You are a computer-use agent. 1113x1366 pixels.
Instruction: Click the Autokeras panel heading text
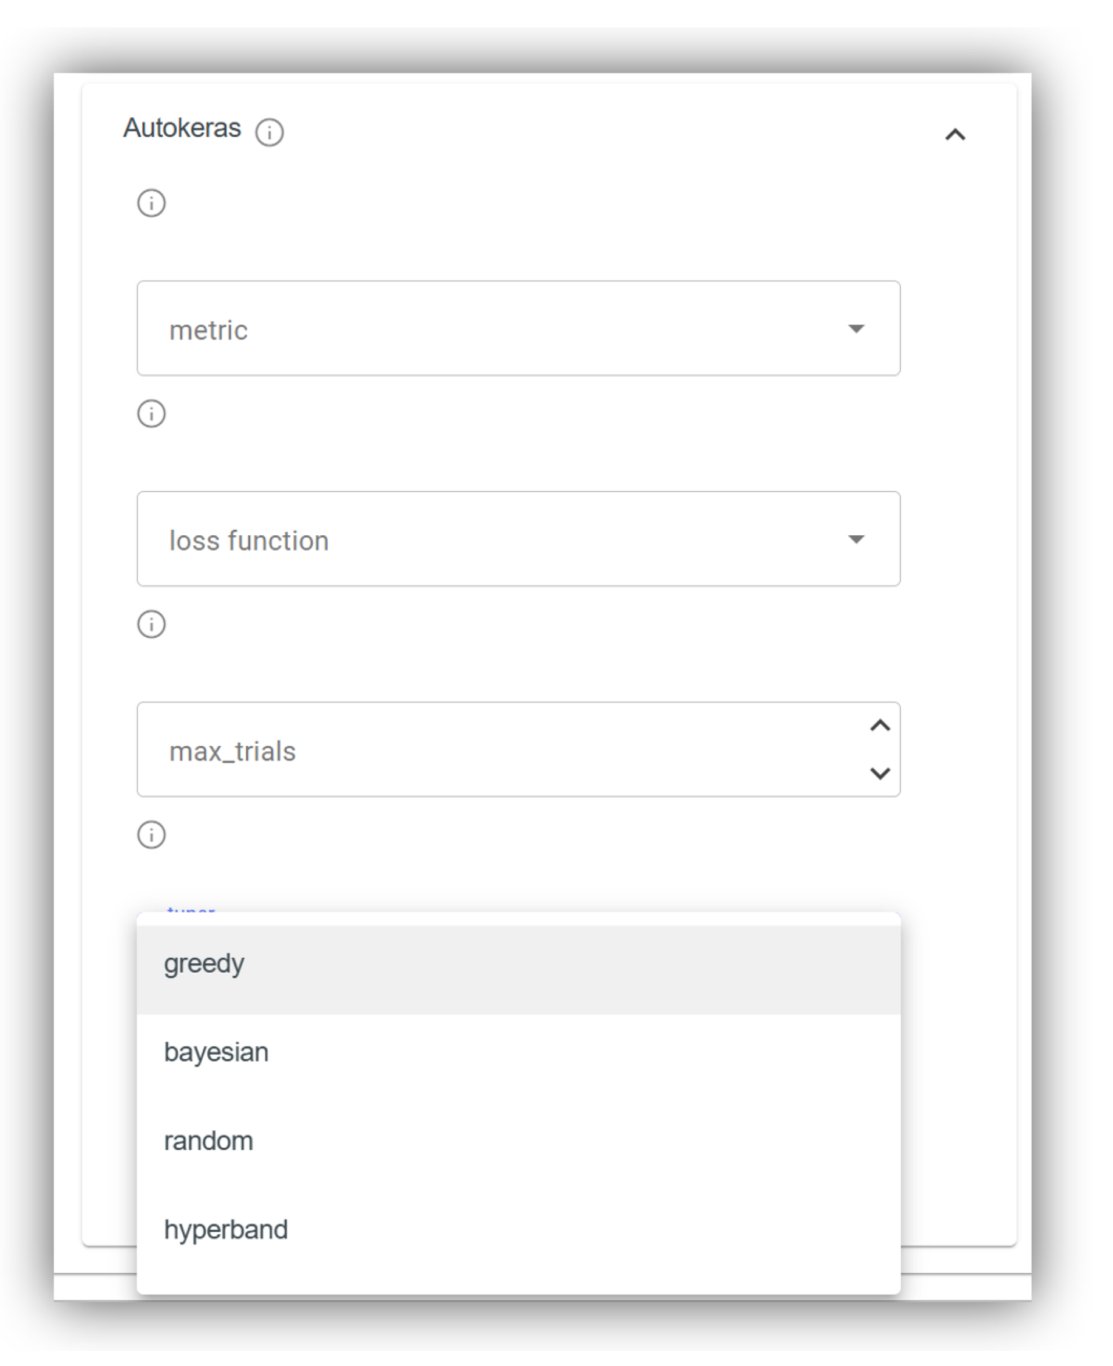pyautogui.click(x=182, y=128)
